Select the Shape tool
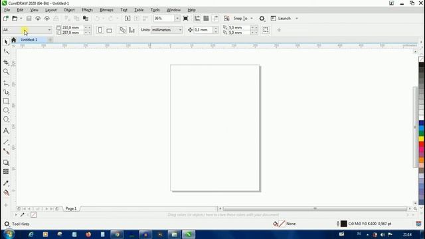The height and width of the screenshot is (239, 425). [6, 52]
